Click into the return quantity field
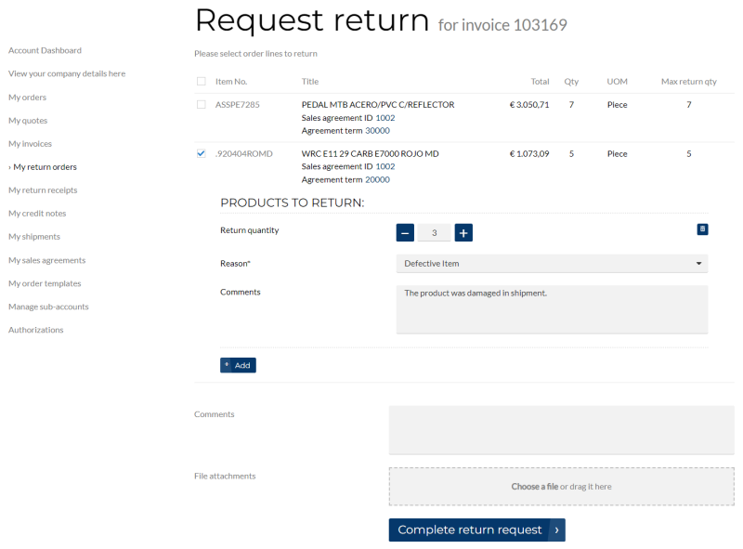 tap(434, 232)
